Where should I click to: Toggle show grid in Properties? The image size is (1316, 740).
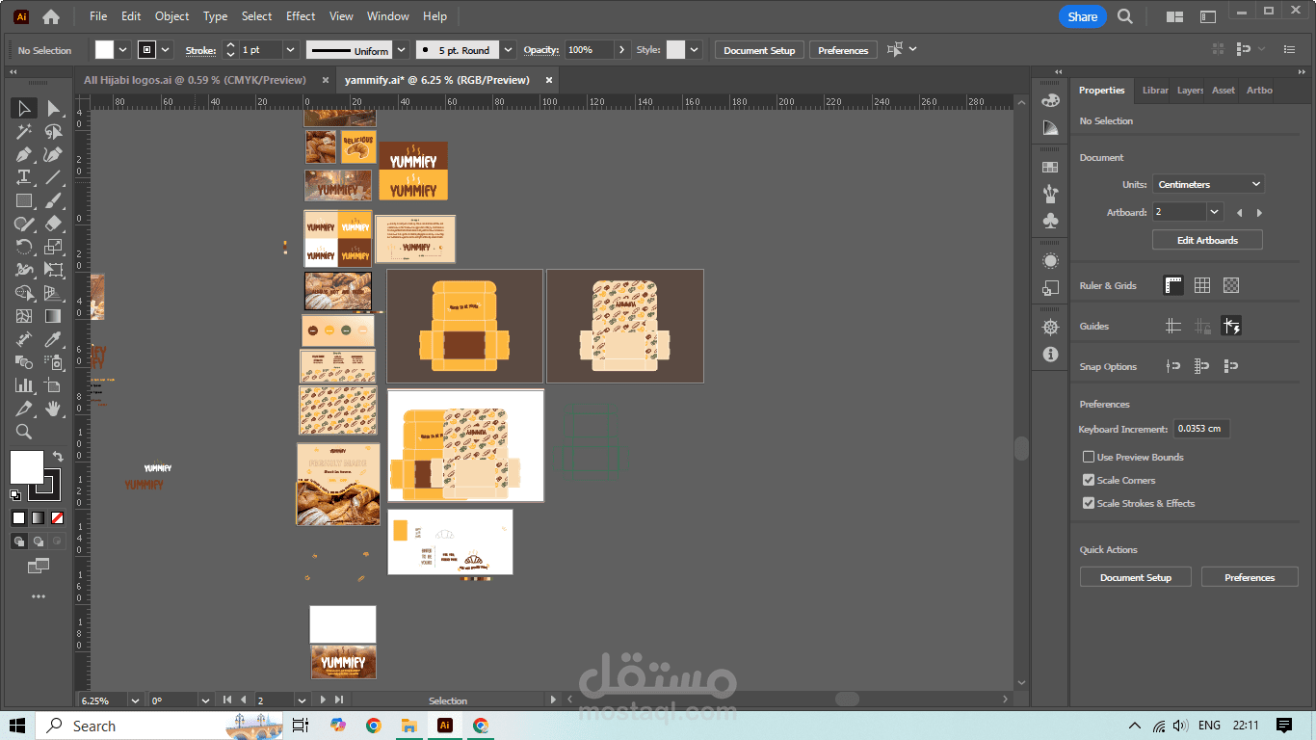(1202, 285)
